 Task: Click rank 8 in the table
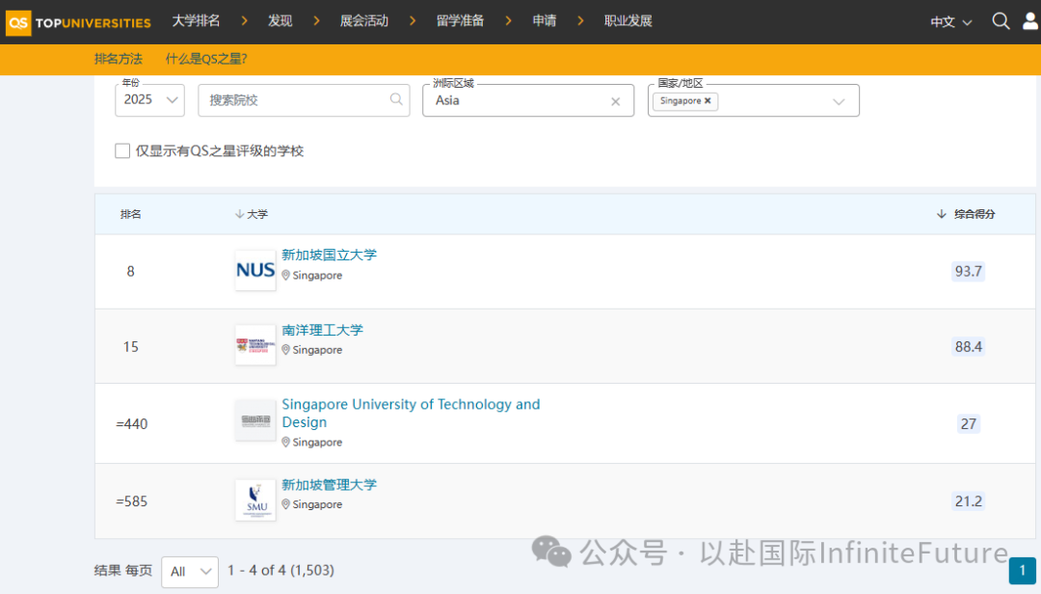tap(131, 271)
